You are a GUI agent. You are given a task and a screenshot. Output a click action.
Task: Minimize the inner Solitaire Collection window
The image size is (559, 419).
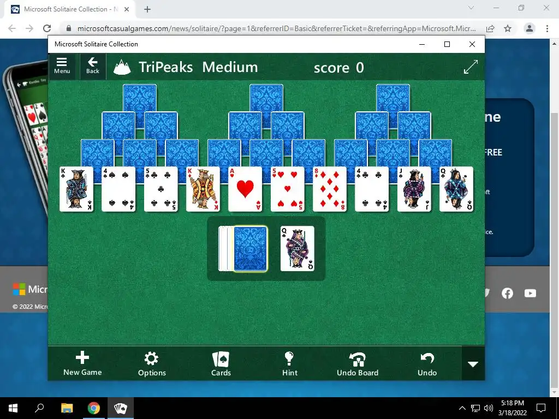422,44
